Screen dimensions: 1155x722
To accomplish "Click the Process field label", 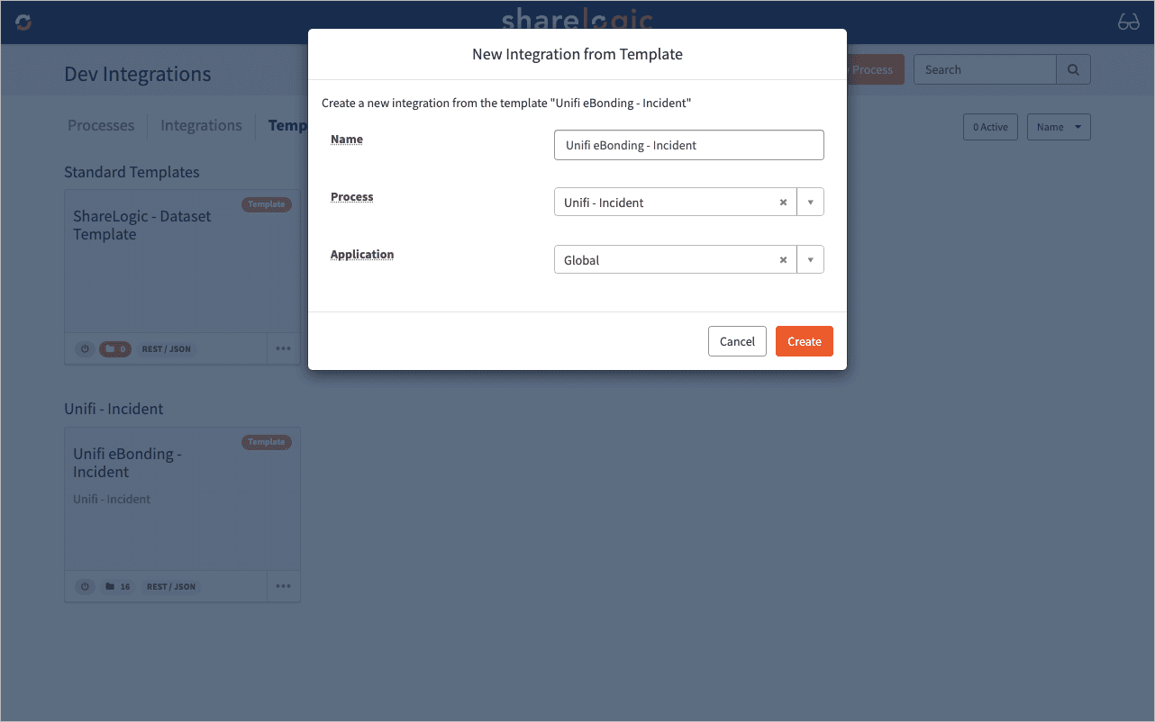I will point(351,197).
